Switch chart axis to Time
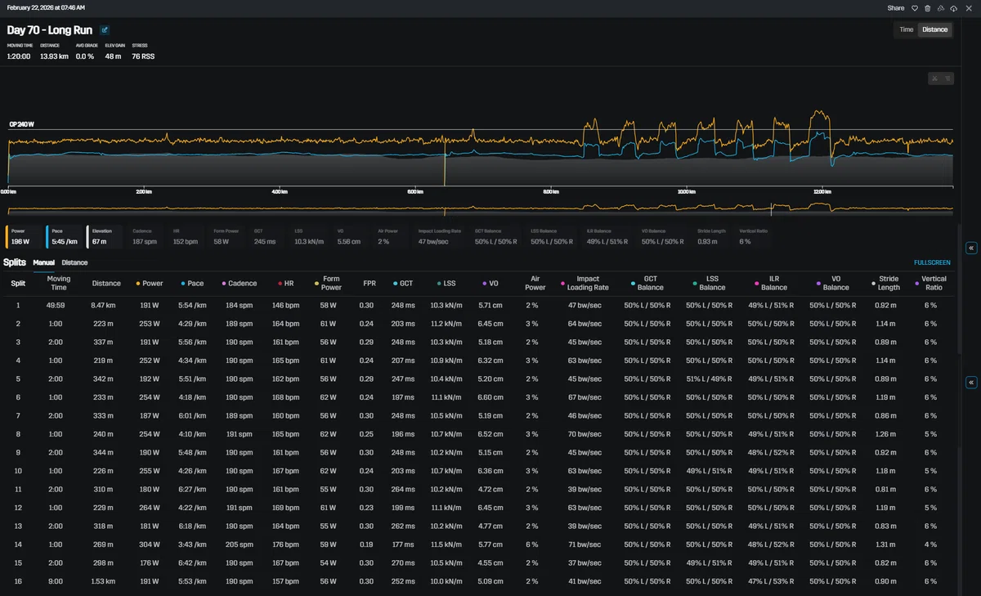 (907, 29)
